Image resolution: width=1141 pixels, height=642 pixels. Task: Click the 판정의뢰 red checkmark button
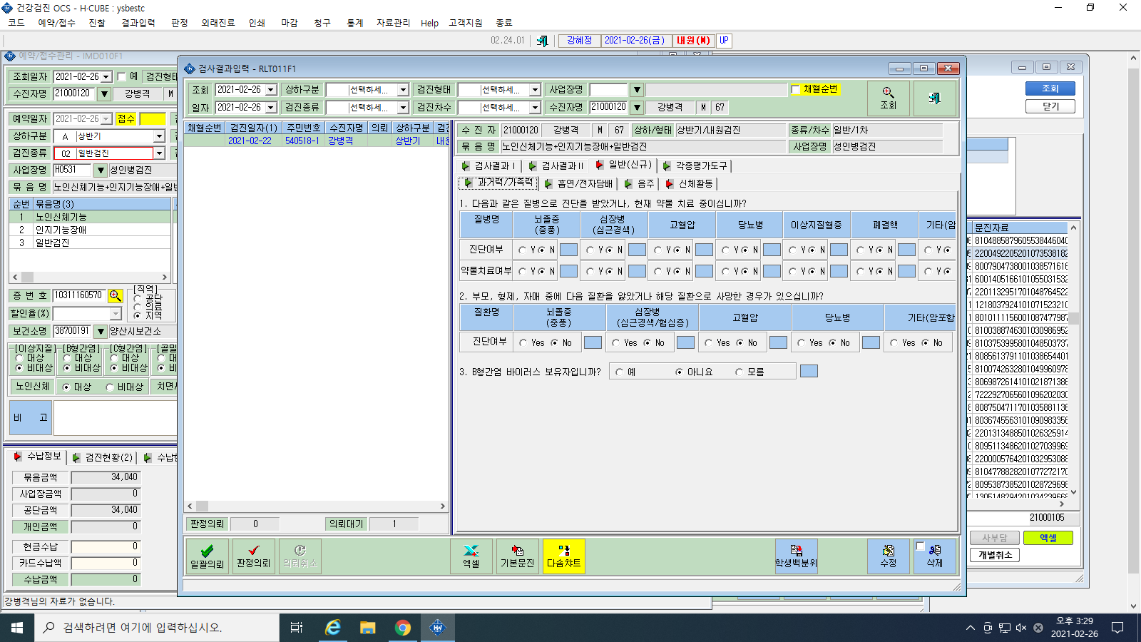[253, 556]
